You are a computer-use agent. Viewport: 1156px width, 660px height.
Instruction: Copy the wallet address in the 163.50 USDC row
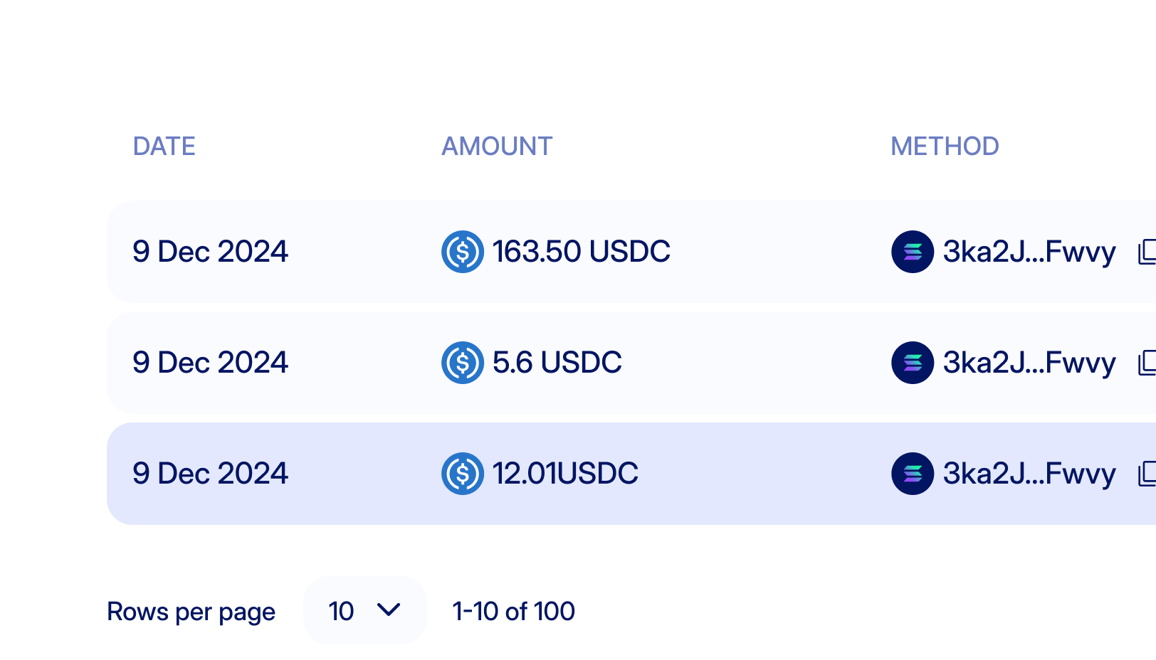point(1147,252)
